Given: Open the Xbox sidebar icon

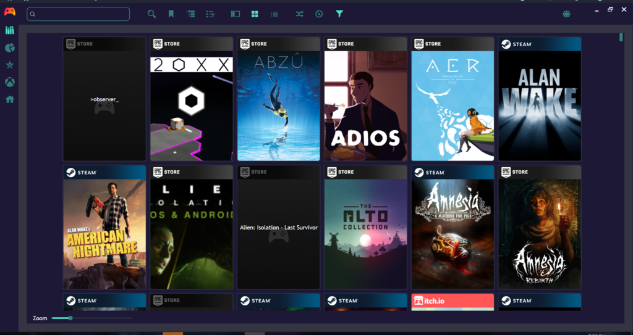Looking at the screenshot, I should [10, 82].
